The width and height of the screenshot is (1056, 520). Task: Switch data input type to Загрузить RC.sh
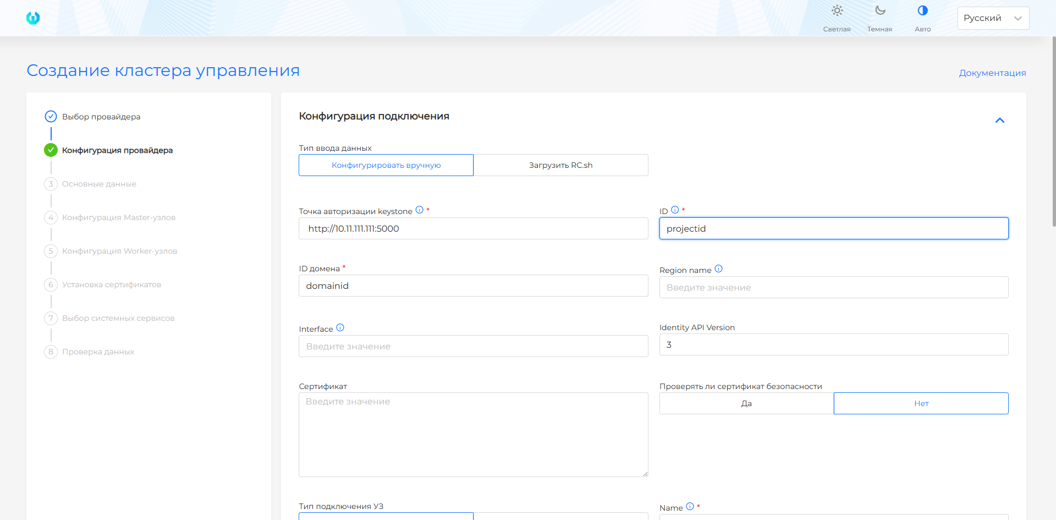[560, 165]
